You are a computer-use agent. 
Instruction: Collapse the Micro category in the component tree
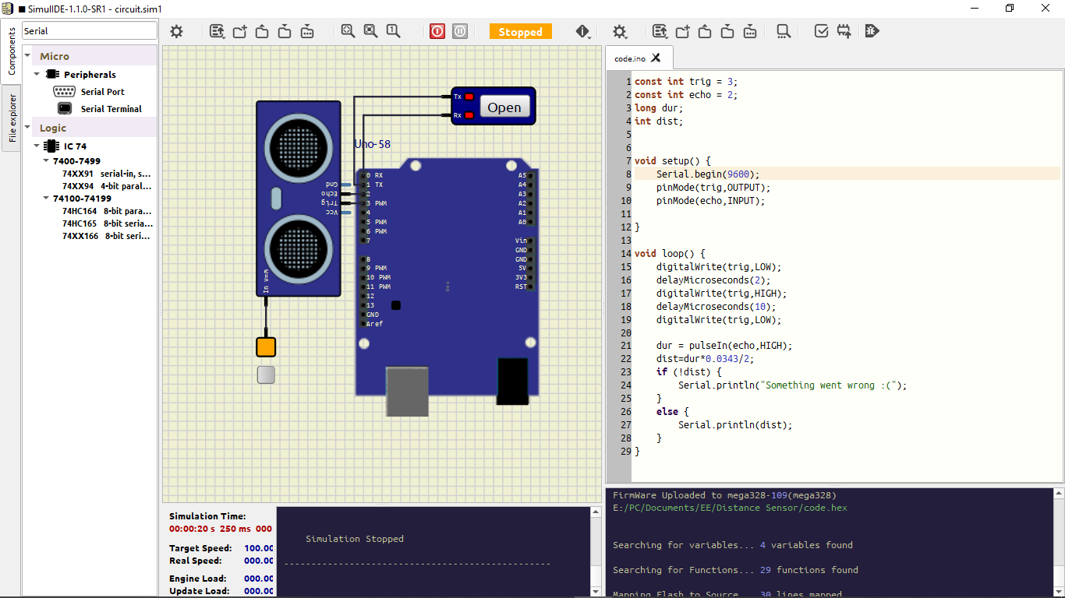coord(27,56)
